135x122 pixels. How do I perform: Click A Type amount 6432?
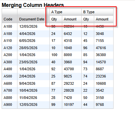click(72, 34)
